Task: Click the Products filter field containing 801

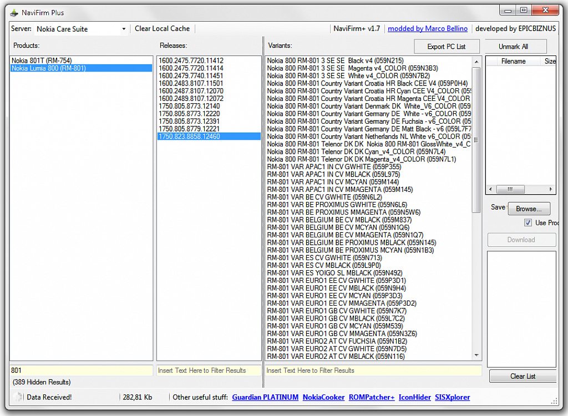Action: [x=81, y=371]
